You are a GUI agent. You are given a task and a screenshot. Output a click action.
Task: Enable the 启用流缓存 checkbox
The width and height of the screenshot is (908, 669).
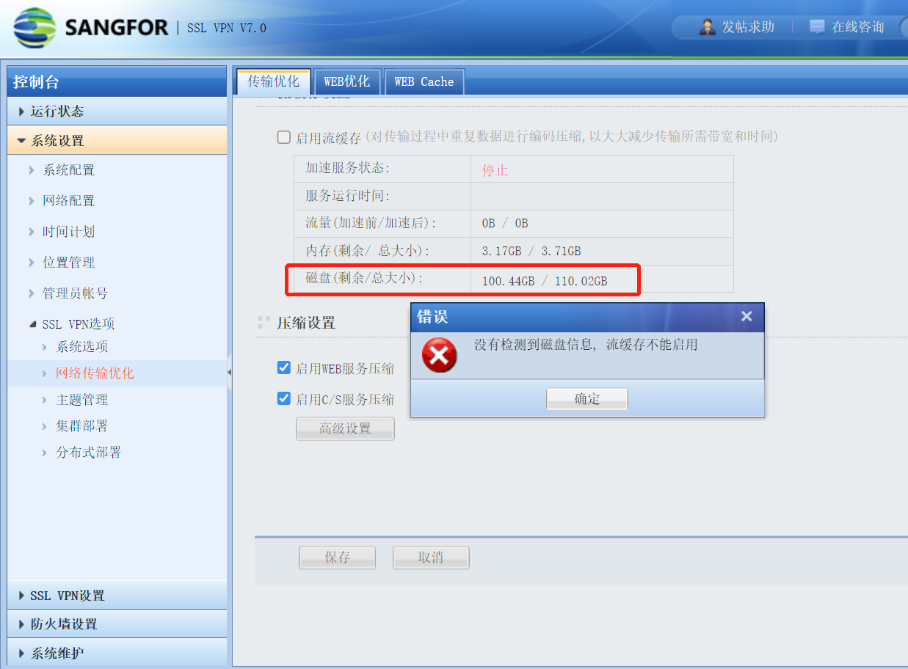click(283, 137)
